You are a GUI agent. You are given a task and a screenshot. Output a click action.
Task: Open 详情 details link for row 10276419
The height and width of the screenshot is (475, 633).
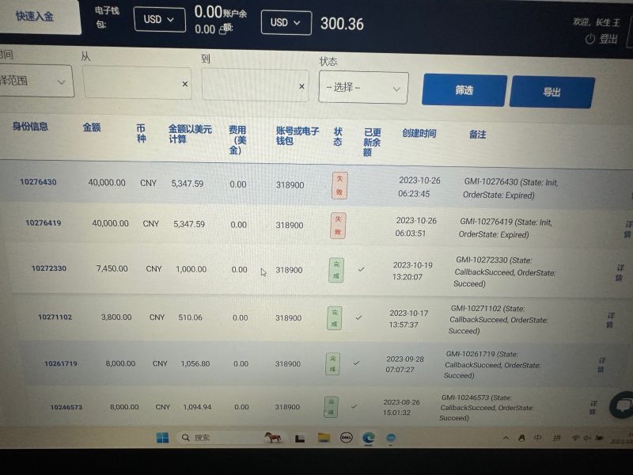click(628, 230)
